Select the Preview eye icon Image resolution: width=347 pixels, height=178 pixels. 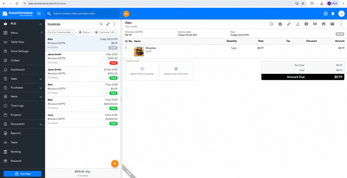point(315,24)
